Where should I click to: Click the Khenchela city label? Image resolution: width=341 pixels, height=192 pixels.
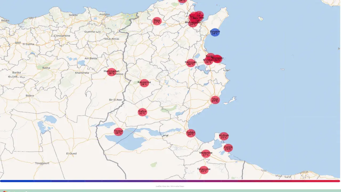tap(82, 73)
